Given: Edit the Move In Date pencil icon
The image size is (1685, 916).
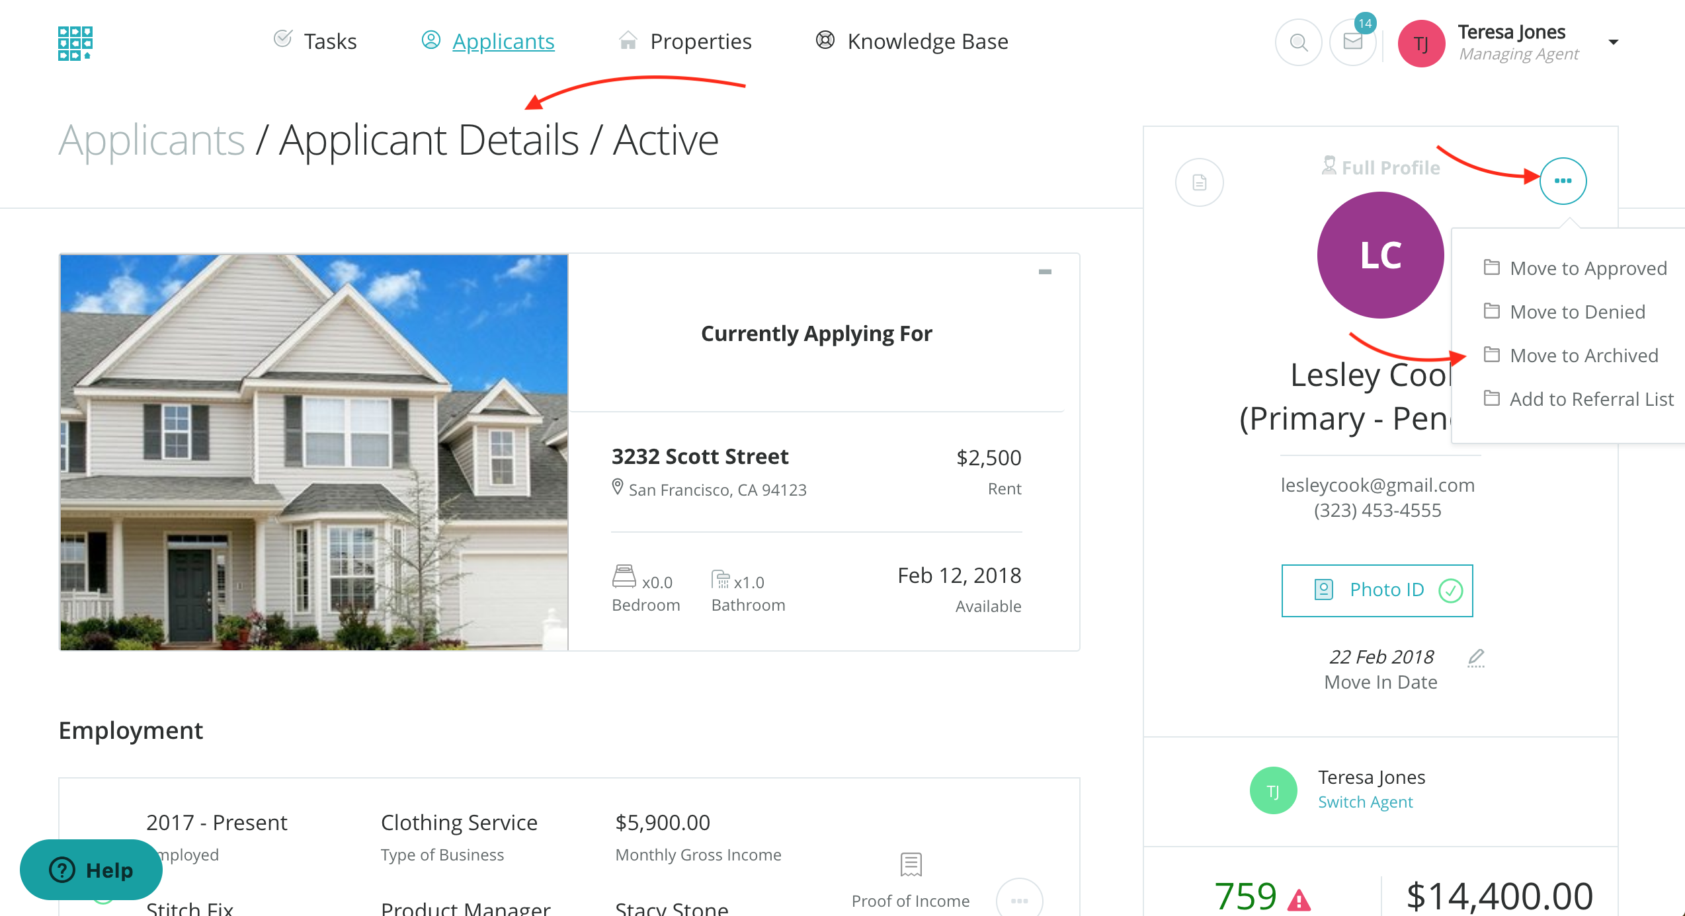Looking at the screenshot, I should pyautogui.click(x=1476, y=658).
